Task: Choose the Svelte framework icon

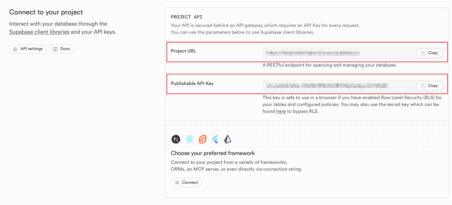Action: [203, 139]
